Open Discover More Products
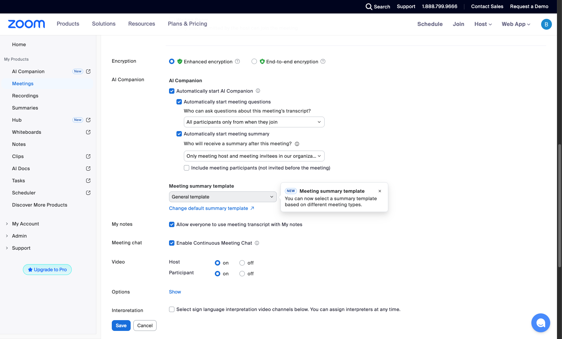 (40, 205)
